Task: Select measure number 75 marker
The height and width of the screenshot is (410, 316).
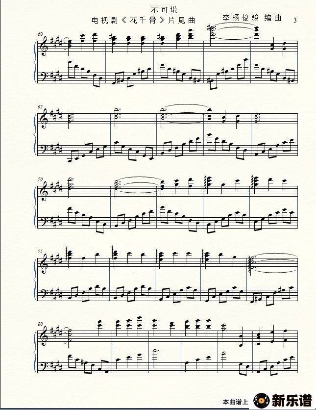Action: 40,251
